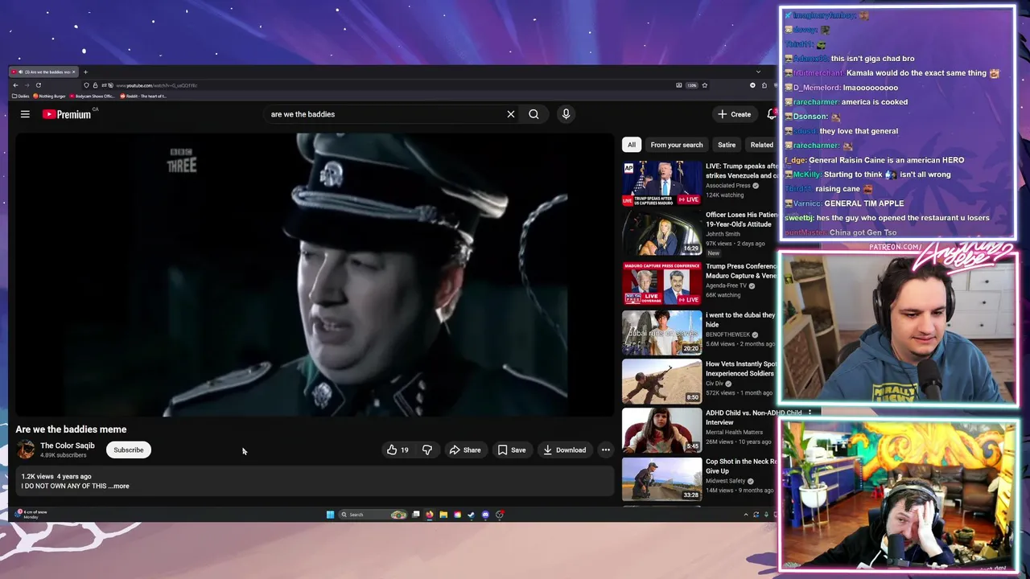1030x579 pixels.
Task: Open How Vets Instantly Spot thumbnail
Action: click(661, 380)
